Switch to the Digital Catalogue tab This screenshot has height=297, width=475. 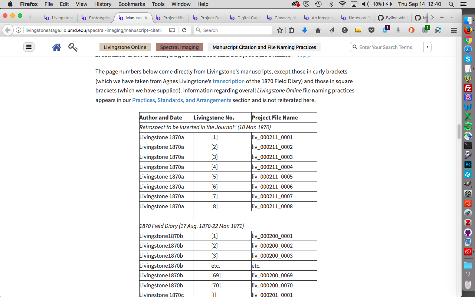pyautogui.click(x=244, y=17)
